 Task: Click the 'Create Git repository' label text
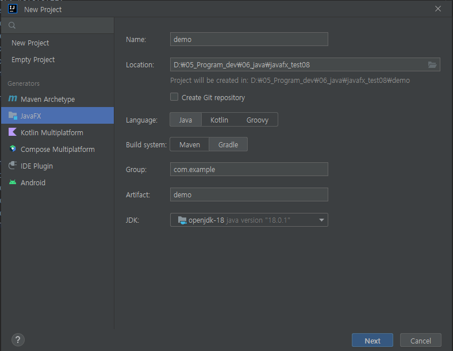click(x=213, y=98)
